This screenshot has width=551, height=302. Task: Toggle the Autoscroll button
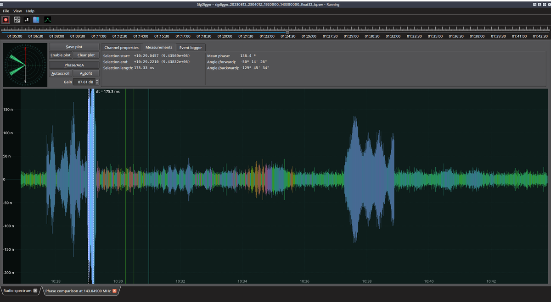[61, 73]
